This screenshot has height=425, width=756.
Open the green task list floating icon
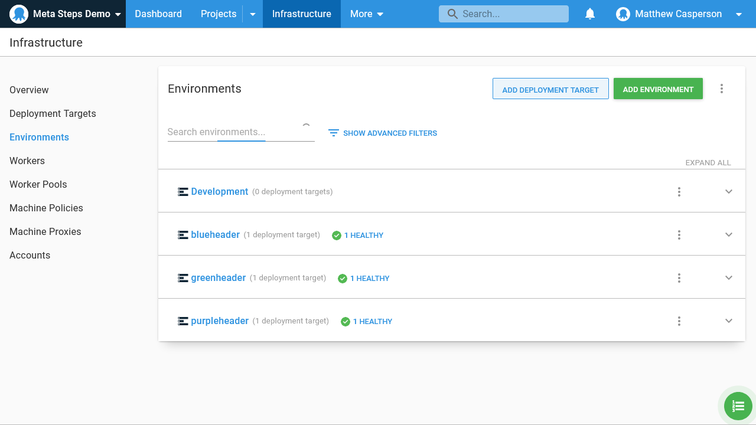[x=738, y=406]
